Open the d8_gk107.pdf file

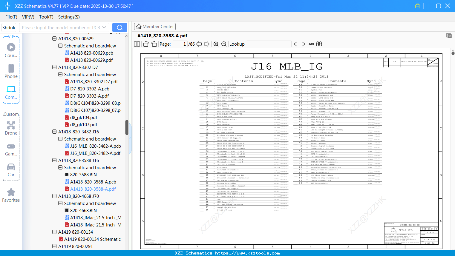[84, 124]
